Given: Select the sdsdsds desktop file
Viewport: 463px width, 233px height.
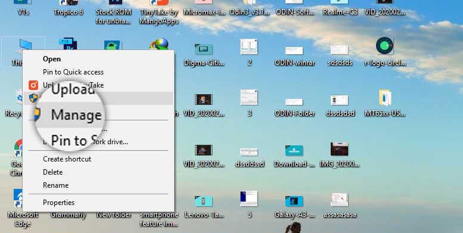Looking at the screenshot, I should pyautogui.click(x=340, y=55).
